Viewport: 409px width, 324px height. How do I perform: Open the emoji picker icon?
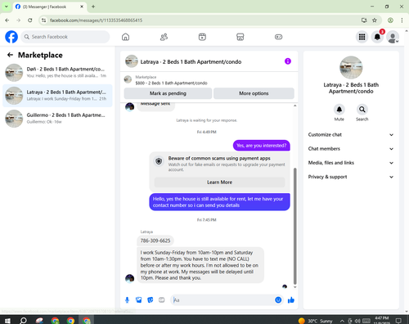point(278,300)
